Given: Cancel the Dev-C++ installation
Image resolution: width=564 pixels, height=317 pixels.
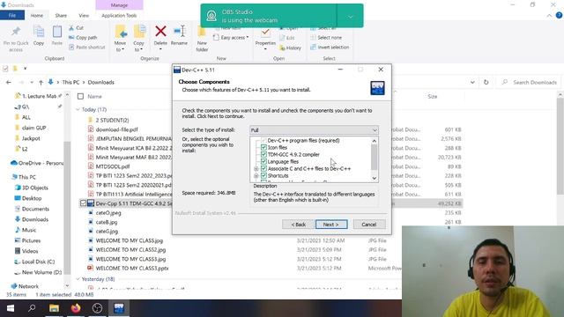Looking at the screenshot, I should [x=369, y=225].
